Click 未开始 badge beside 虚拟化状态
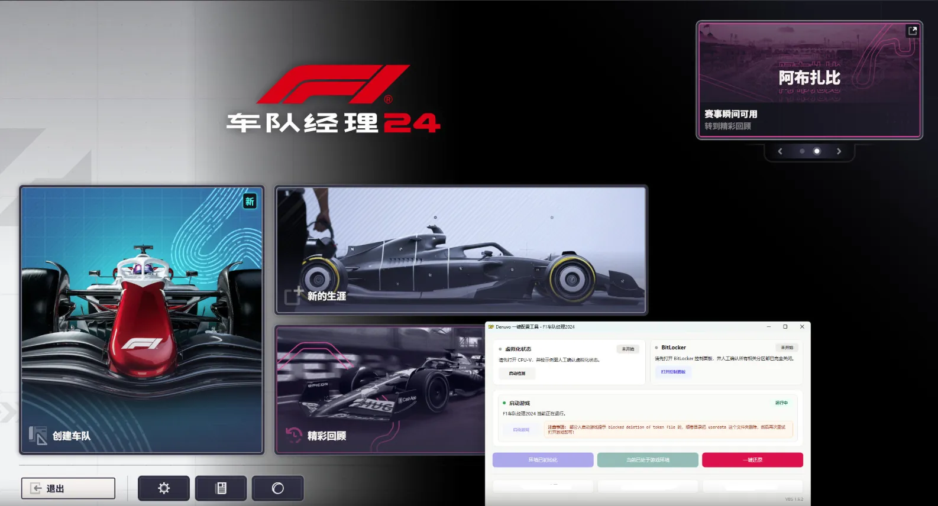938x506 pixels. click(628, 349)
